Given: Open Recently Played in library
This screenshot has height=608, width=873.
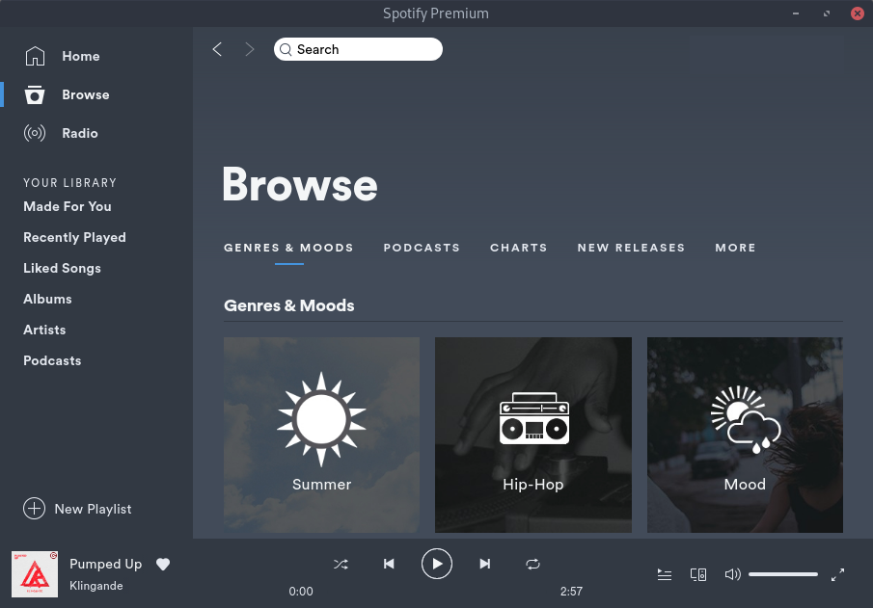Looking at the screenshot, I should [74, 238].
